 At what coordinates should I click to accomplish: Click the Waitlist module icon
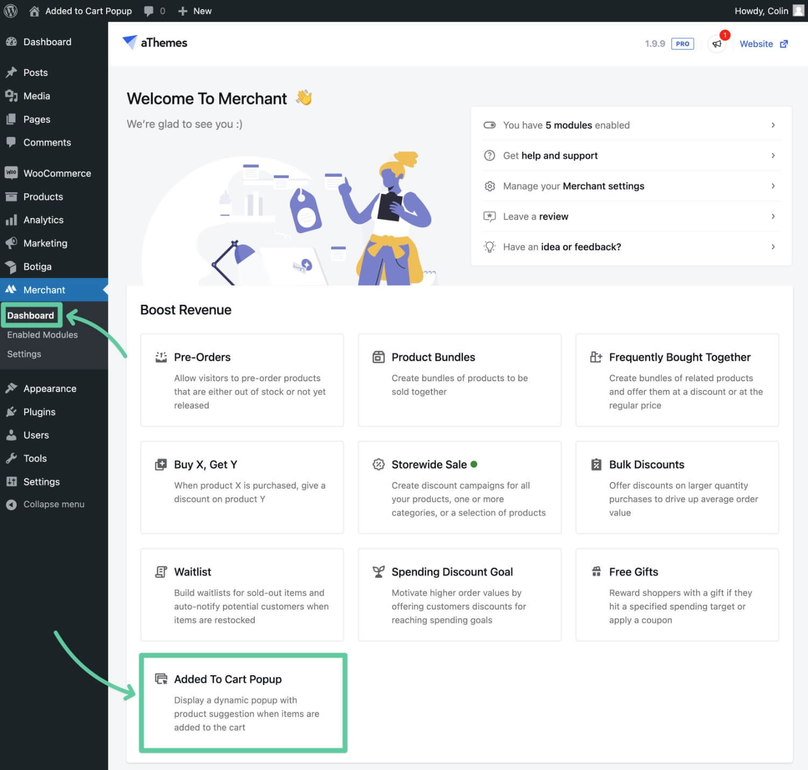click(161, 571)
